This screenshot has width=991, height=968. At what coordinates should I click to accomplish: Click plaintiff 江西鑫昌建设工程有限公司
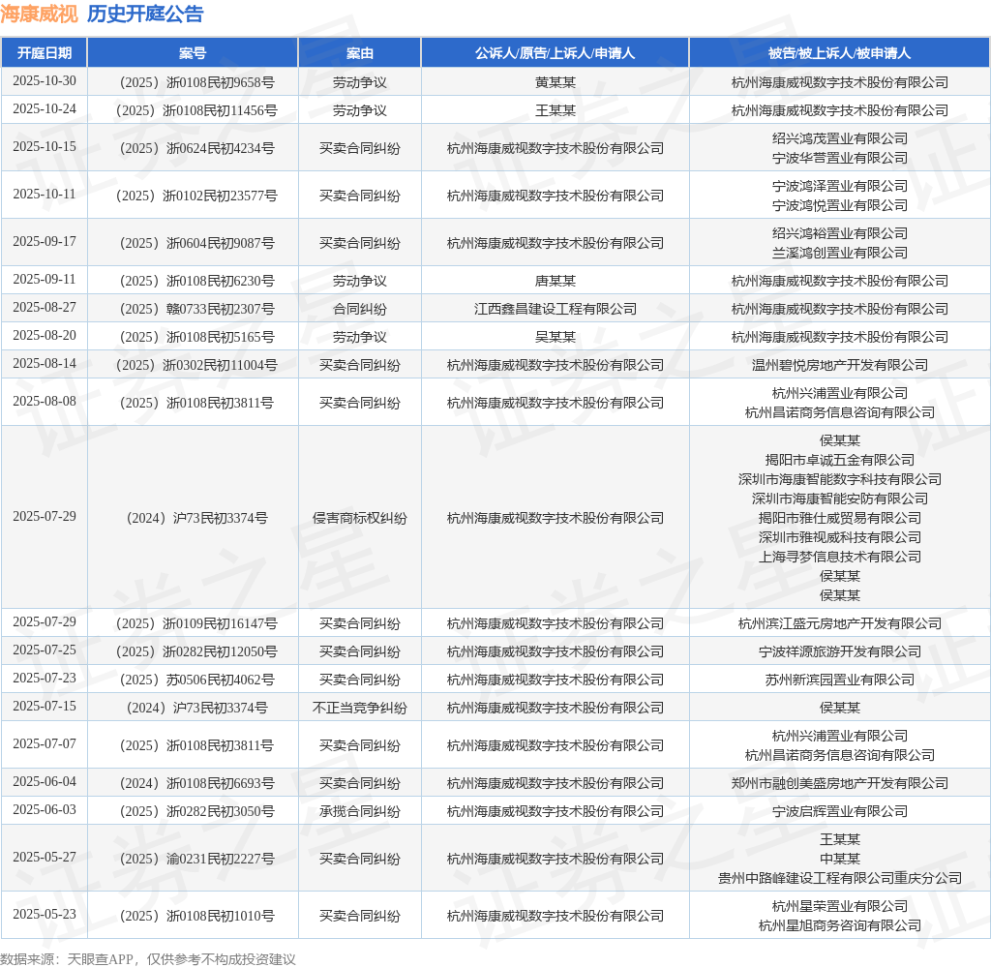555,309
